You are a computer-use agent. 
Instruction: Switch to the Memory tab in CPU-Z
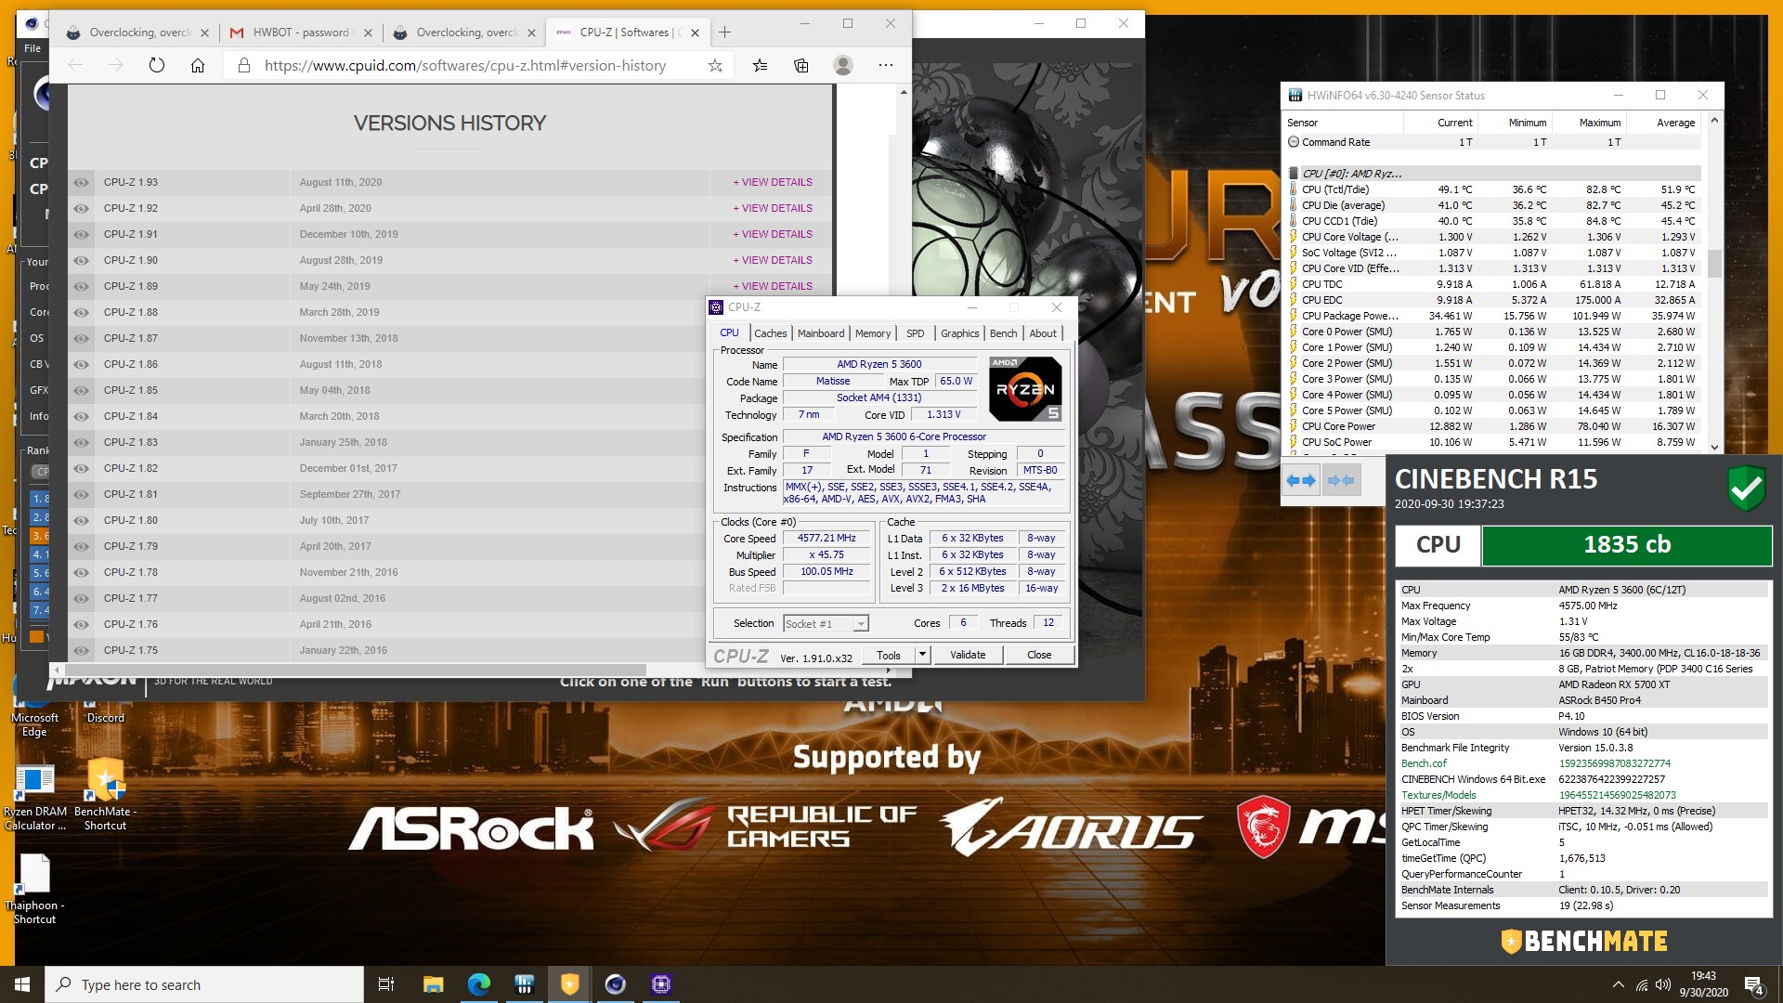point(873,333)
